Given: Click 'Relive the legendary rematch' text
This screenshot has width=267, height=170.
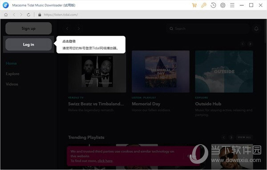Looking at the screenshot, I should [91, 110].
